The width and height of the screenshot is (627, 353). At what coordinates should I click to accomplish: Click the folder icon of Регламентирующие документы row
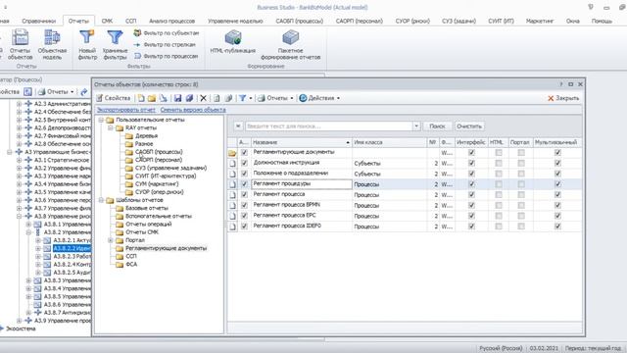tap(232, 153)
